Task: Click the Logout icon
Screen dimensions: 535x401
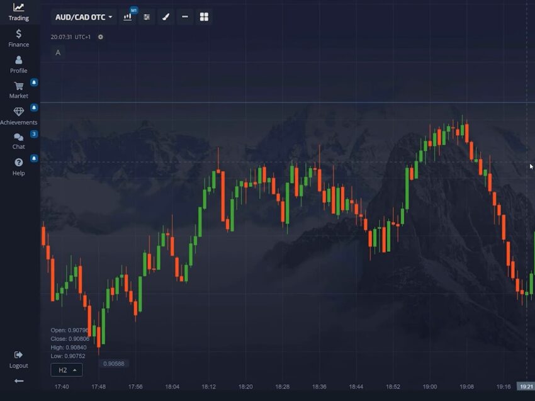Action: point(18,355)
